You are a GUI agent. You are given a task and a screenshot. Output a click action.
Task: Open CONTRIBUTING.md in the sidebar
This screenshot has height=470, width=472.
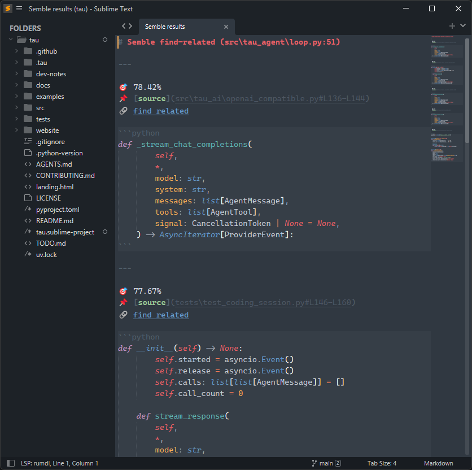[65, 176]
